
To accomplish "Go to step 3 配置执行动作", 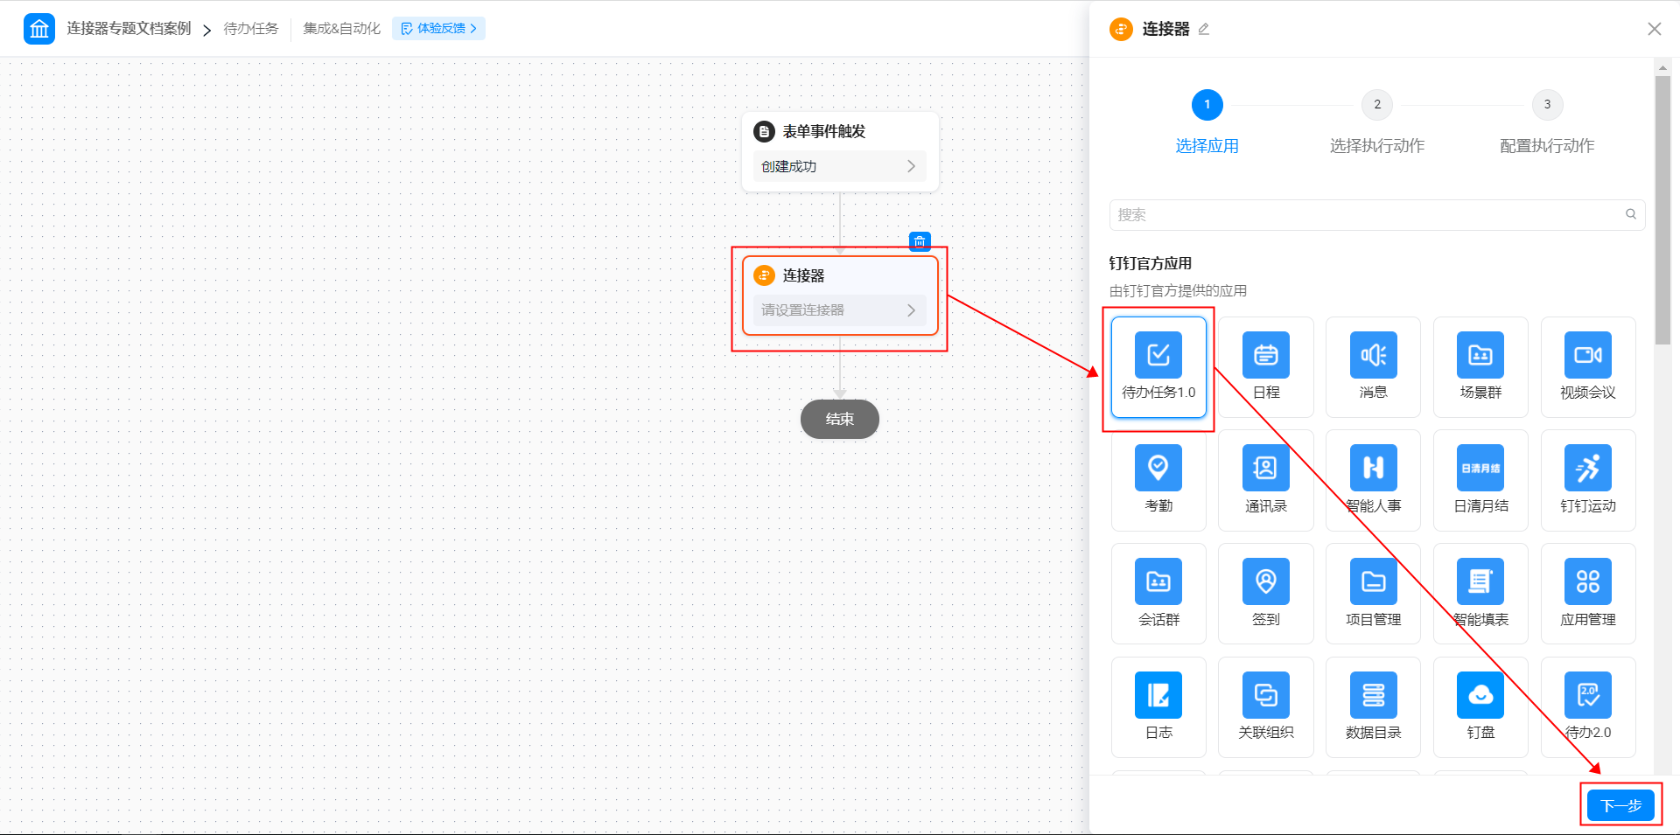I will (1547, 122).
